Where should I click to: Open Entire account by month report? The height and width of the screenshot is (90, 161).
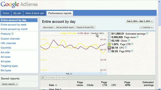(14, 29)
